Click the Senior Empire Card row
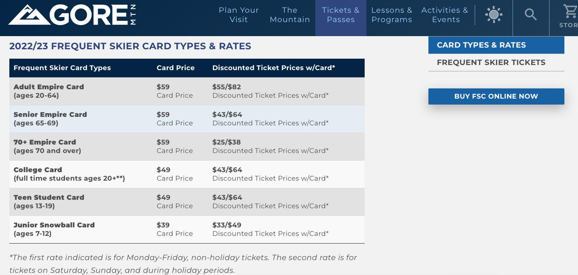The height and width of the screenshot is (275, 578). pyautogui.click(x=50, y=119)
